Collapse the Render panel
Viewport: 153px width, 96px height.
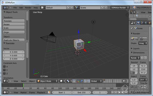132,34
